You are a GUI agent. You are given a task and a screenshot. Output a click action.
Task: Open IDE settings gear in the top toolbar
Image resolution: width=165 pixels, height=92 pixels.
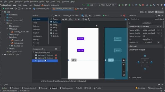(162, 5)
